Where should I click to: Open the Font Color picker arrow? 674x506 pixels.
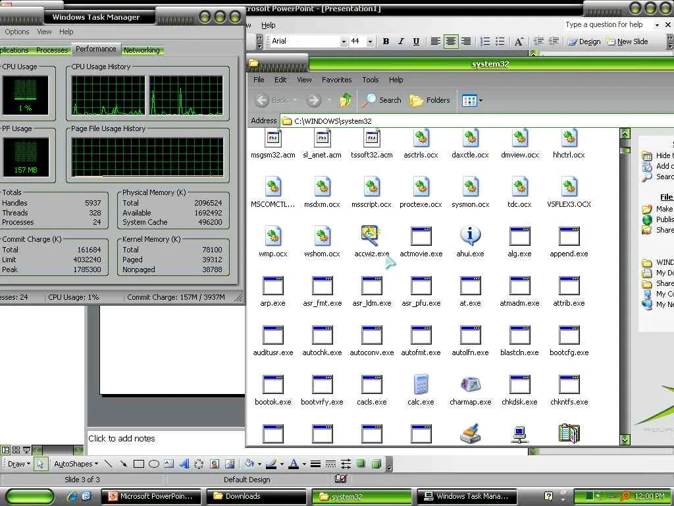303,464
